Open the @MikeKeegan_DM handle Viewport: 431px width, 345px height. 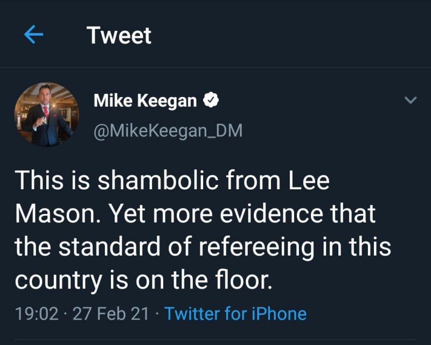[x=168, y=130]
